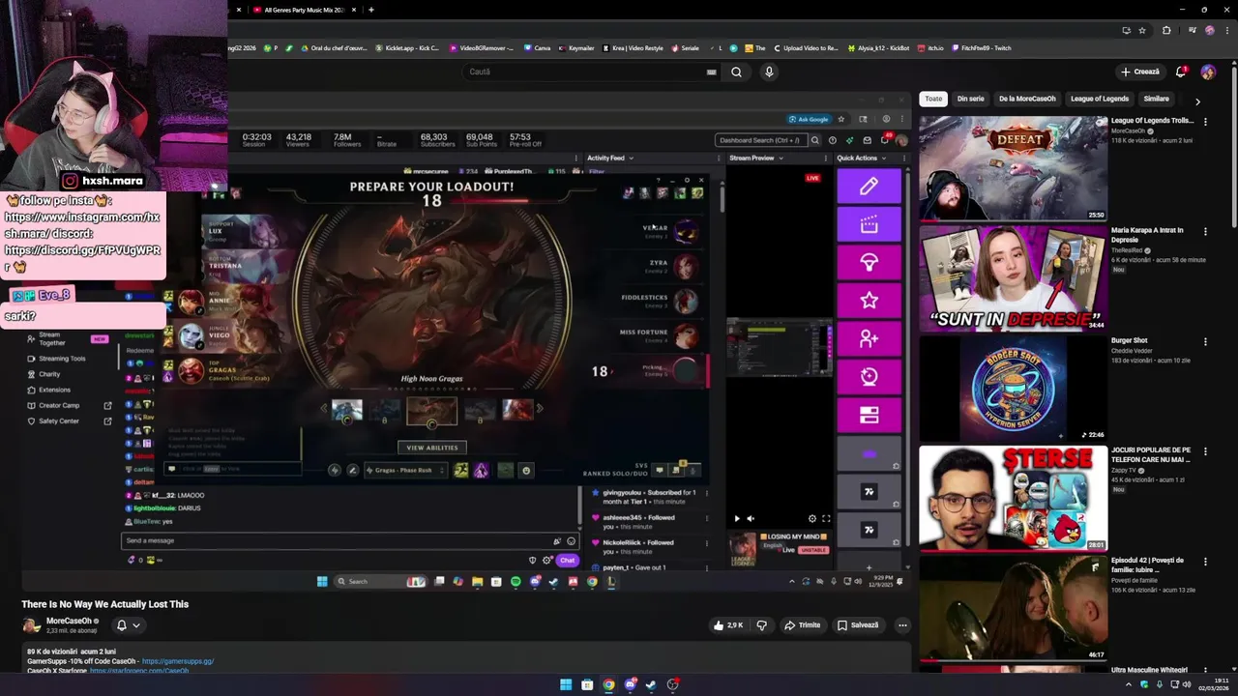Click the YouTube search magnifier button
Viewport: 1238px width, 696px height.
pyautogui.click(x=736, y=72)
